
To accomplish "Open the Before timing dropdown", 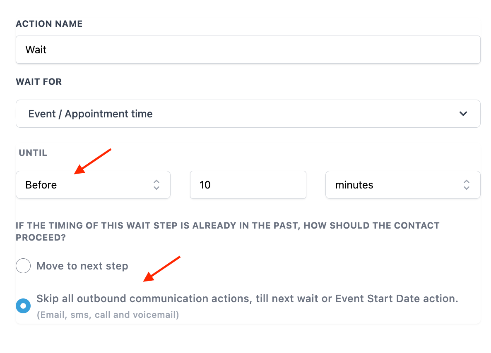I will (93, 185).
